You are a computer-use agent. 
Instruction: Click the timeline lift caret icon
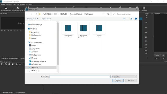pyautogui.click(x=23, y=64)
